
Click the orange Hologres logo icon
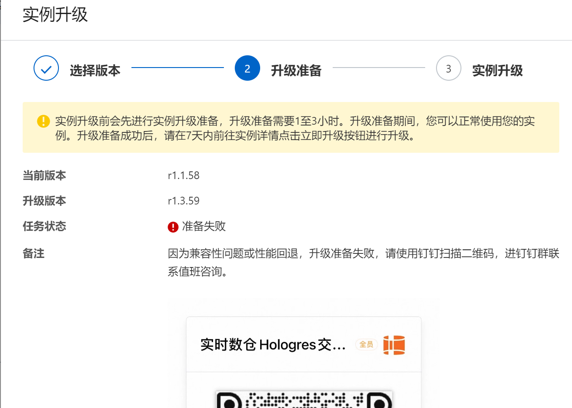click(394, 345)
